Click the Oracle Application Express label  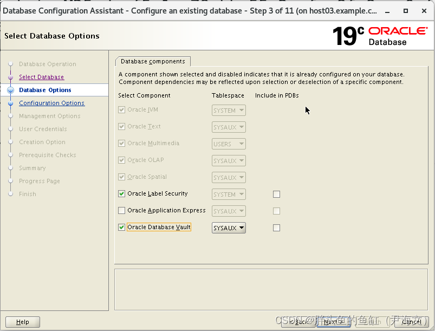(x=166, y=210)
